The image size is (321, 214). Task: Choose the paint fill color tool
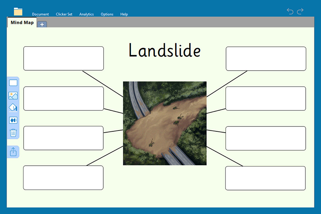[x=13, y=108]
